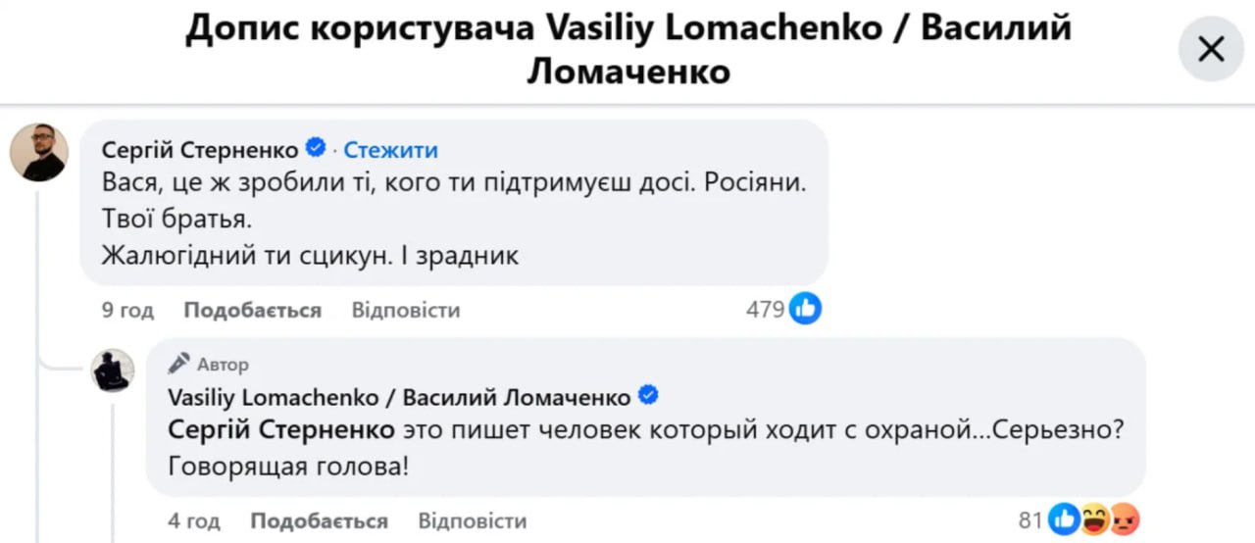Open the 479 reactions count

[x=765, y=310]
